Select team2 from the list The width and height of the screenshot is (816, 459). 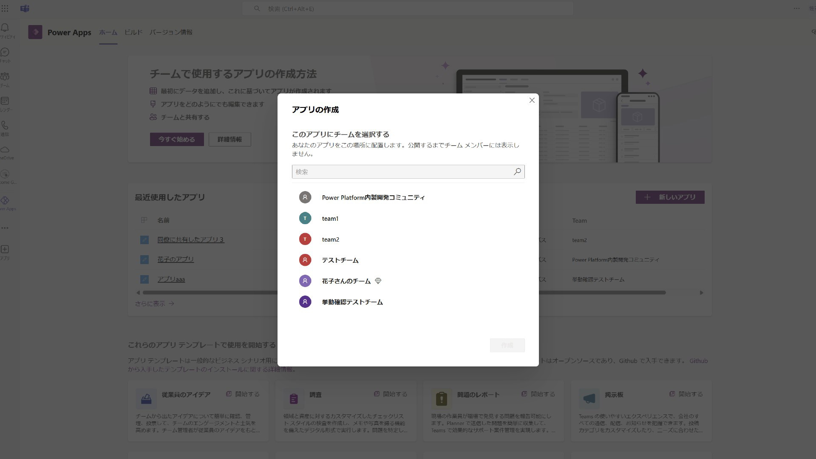coord(408,239)
